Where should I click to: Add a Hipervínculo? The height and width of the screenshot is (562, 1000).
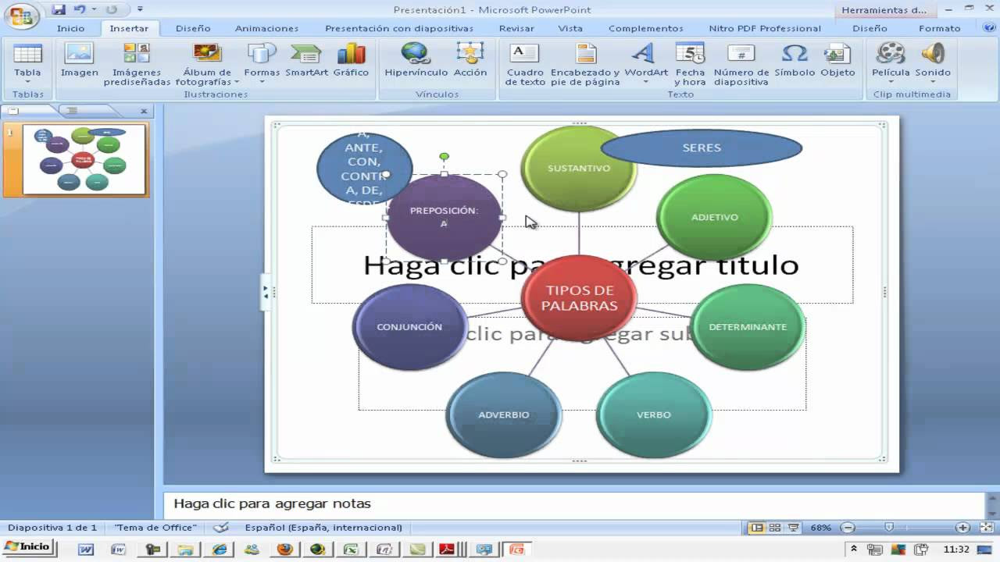(416, 61)
